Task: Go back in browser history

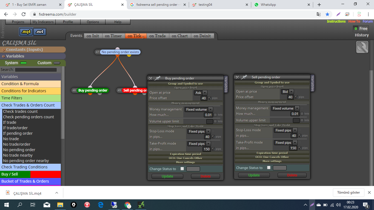Action: [6, 14]
